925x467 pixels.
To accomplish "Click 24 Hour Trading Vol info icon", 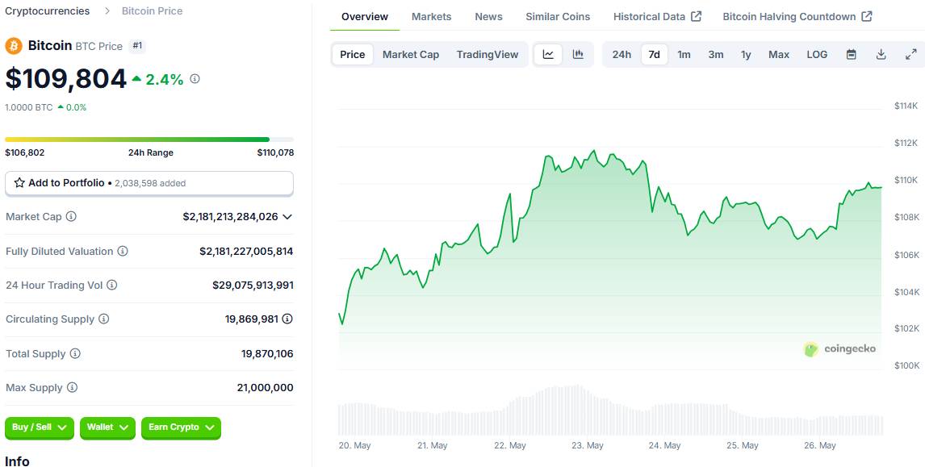I will pyautogui.click(x=111, y=286).
